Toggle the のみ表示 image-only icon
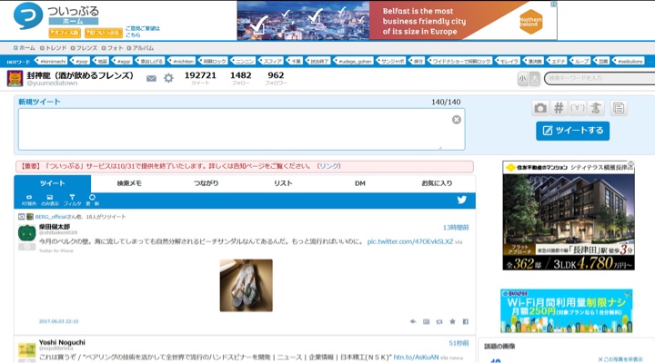Screen dimensions: 655x363 tap(50, 200)
